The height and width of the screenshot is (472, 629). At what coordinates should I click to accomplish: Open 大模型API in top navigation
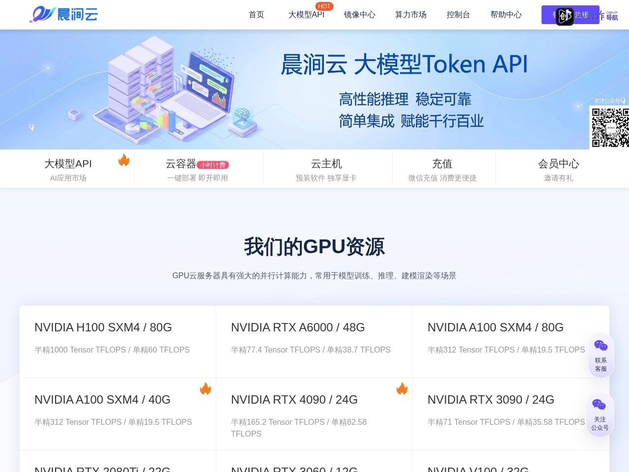(306, 15)
